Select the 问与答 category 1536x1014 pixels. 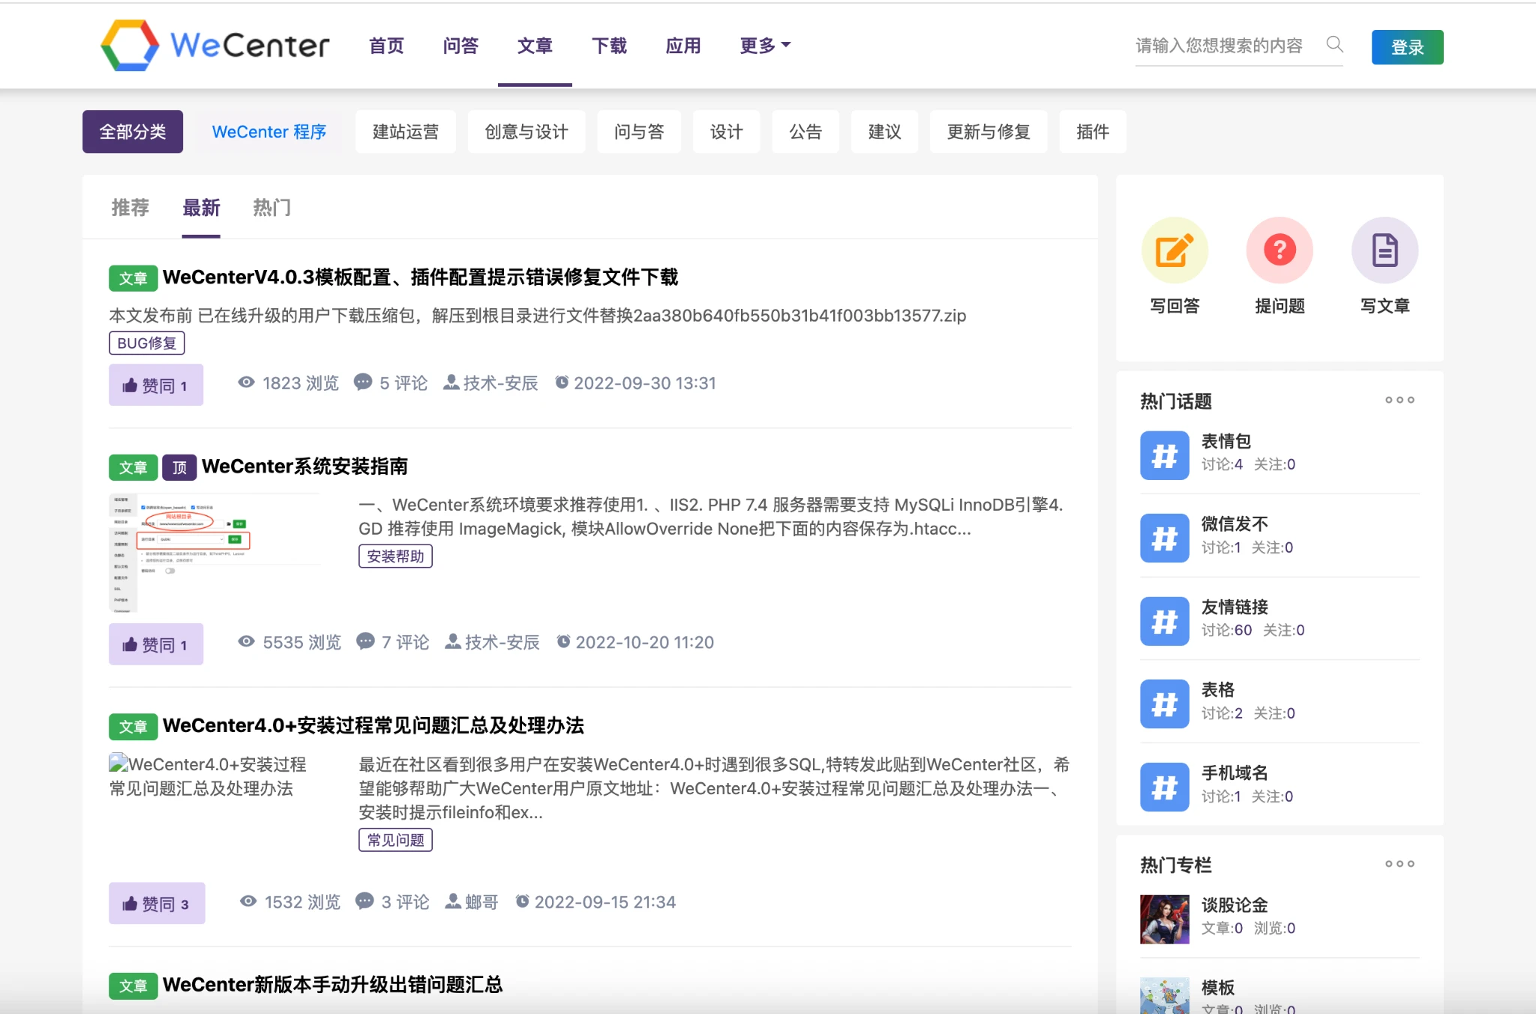(x=639, y=132)
